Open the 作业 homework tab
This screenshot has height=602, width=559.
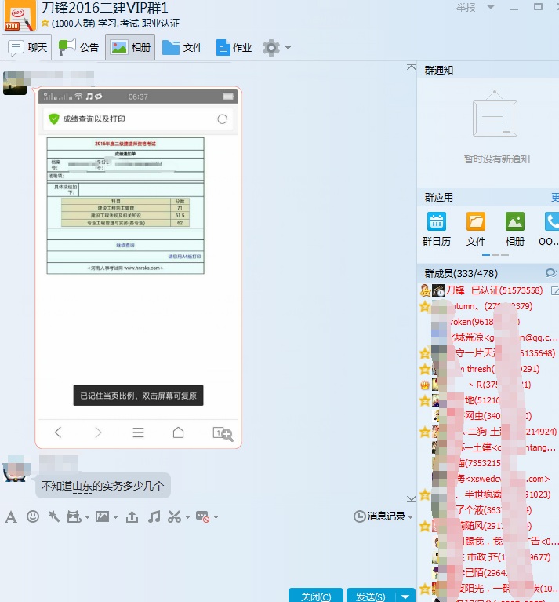(x=234, y=47)
